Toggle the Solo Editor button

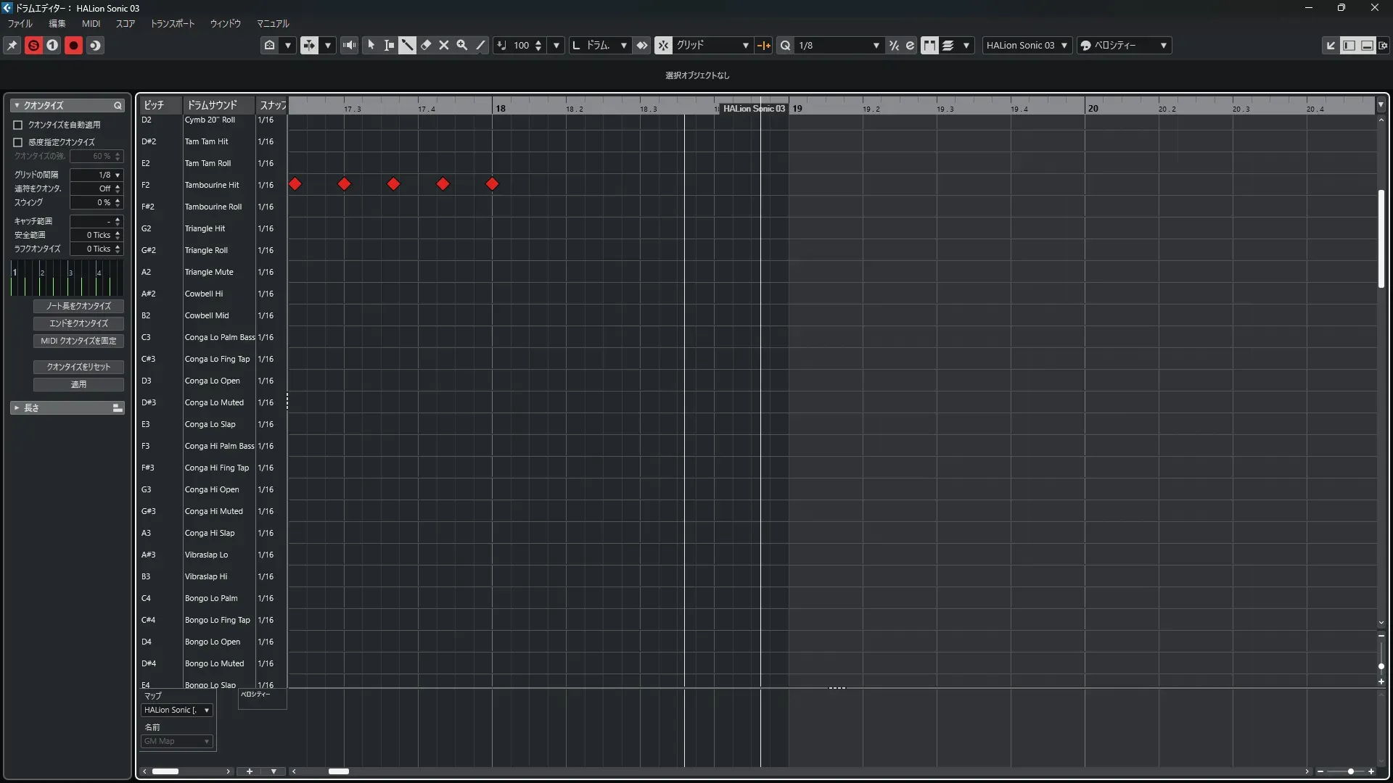coord(33,45)
